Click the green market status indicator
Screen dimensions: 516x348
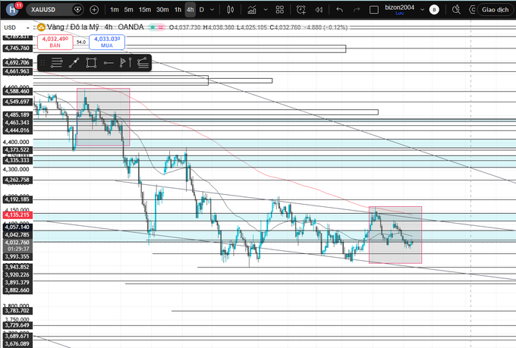[x=153, y=27]
